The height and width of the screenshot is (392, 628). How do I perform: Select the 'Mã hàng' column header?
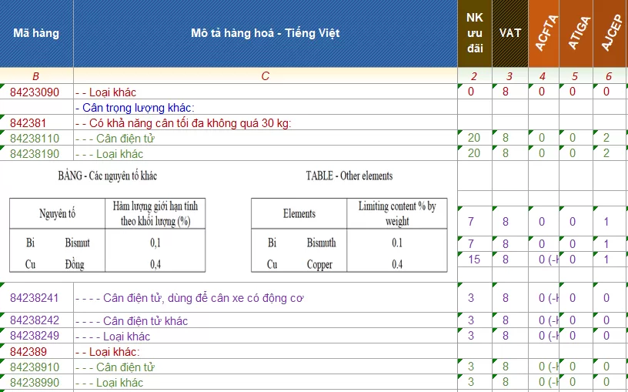(x=36, y=33)
